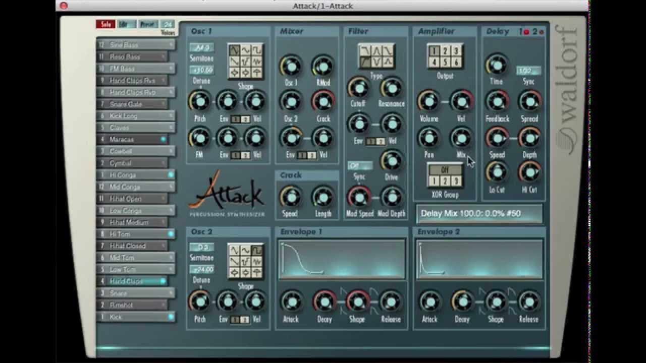
Task: Click the Filter Resonance knob
Action: point(391,88)
